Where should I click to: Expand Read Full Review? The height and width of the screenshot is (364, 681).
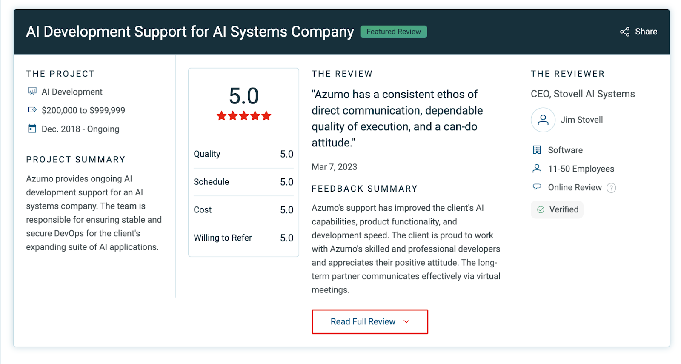(370, 322)
